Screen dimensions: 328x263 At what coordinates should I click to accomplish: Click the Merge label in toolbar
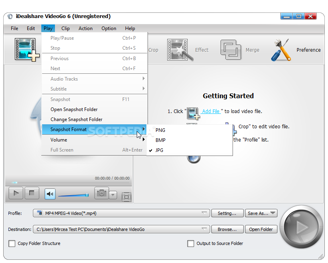[x=253, y=50]
